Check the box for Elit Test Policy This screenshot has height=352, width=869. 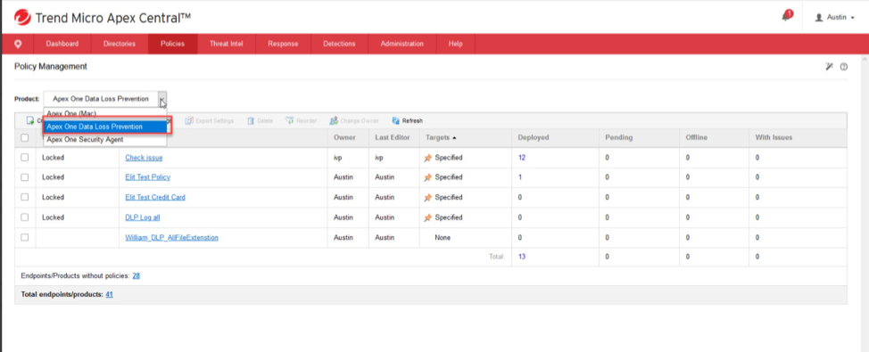pyautogui.click(x=24, y=177)
